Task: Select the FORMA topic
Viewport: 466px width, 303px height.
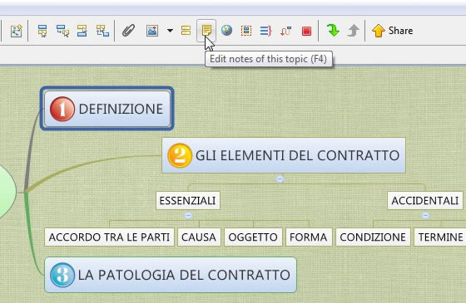Action: 309,237
